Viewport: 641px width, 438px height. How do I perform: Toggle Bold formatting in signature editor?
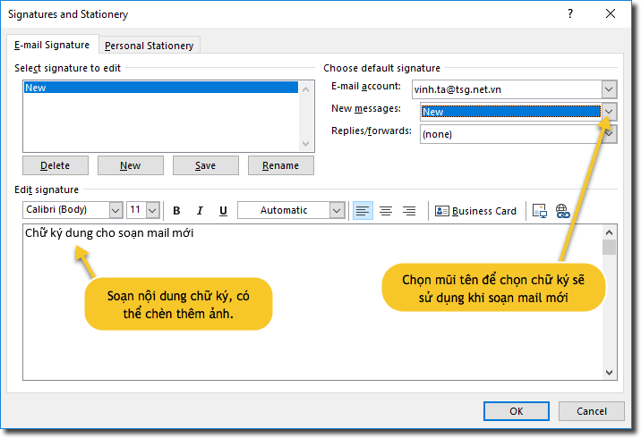point(176,211)
